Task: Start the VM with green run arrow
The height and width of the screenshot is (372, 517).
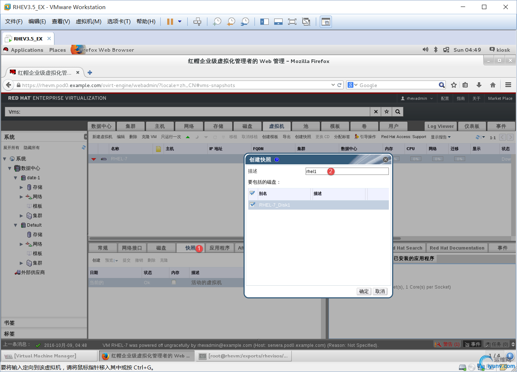Action: pyautogui.click(x=188, y=137)
